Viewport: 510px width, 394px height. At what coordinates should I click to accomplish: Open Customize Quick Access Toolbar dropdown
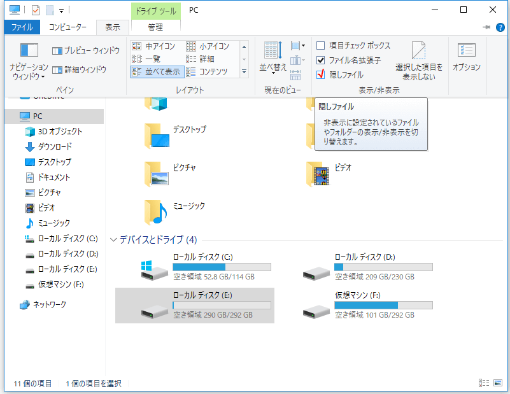tap(61, 11)
